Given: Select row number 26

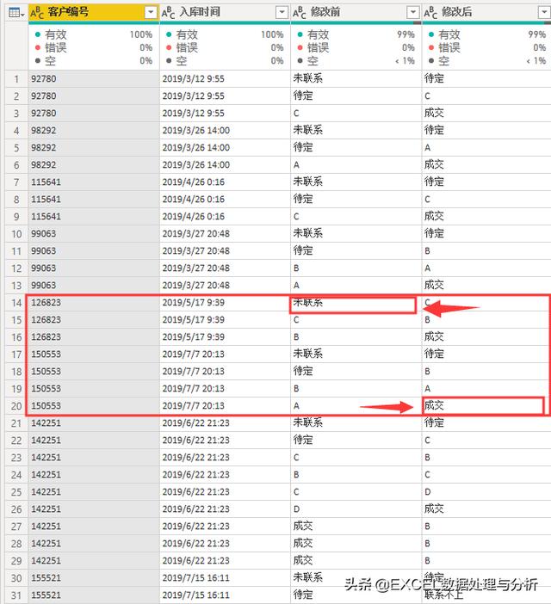Looking at the screenshot, I should click(16, 509).
